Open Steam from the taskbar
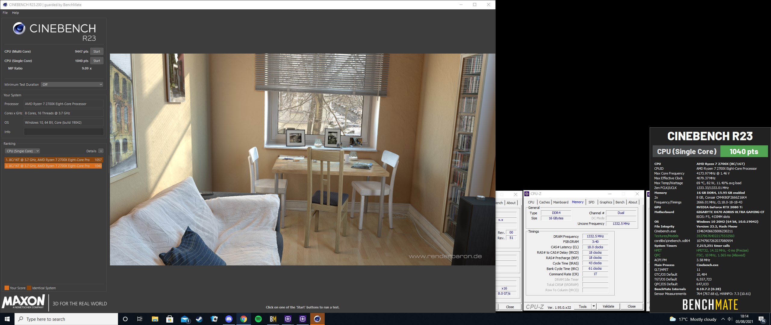 point(199,319)
